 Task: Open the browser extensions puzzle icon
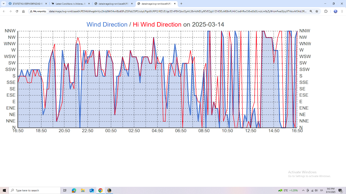coord(326,11)
